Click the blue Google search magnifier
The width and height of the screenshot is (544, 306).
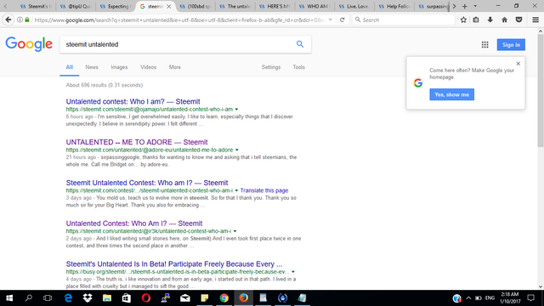[300, 44]
